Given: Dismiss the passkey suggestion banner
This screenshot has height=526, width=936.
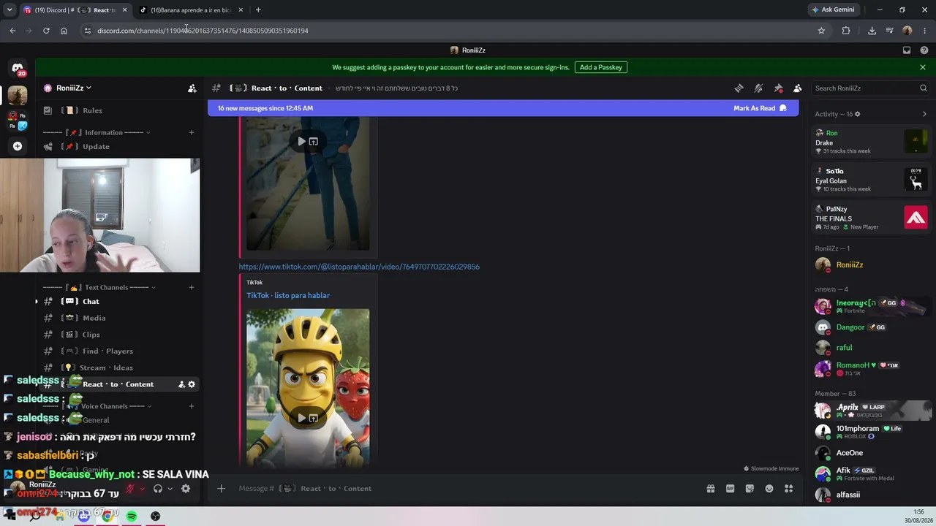Looking at the screenshot, I should tap(923, 67).
